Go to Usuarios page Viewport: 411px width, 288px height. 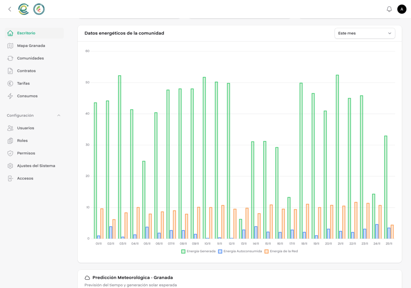tap(25, 128)
